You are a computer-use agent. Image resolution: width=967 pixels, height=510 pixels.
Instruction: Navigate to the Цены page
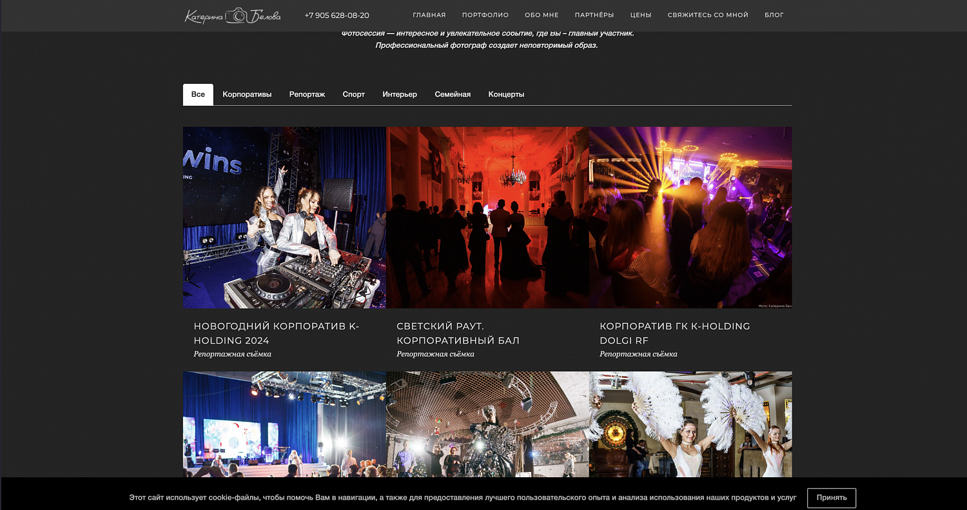[x=640, y=15]
